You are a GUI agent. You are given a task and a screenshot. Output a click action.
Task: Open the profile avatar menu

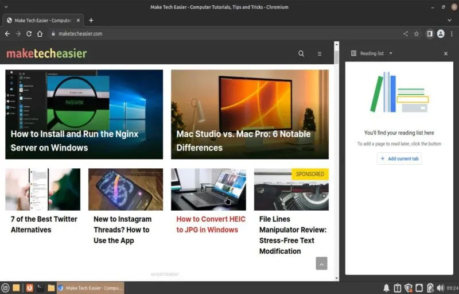[x=441, y=34]
